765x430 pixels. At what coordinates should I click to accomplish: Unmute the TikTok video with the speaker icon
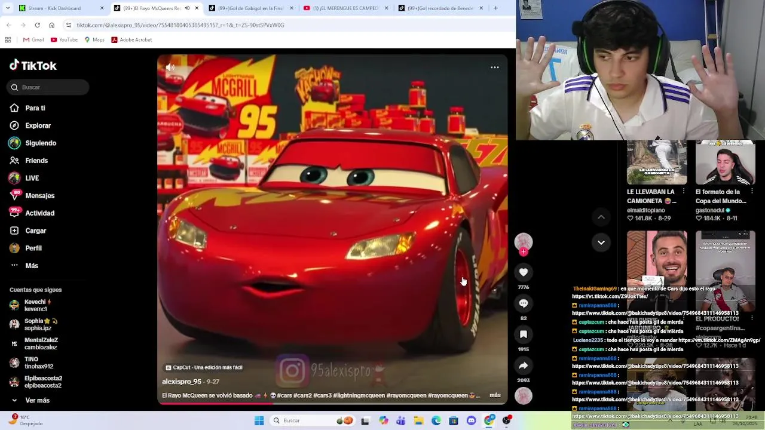(x=170, y=67)
